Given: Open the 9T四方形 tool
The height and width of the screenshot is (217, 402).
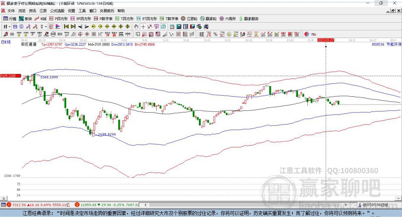Looking at the screenshot, I should coord(147,19).
